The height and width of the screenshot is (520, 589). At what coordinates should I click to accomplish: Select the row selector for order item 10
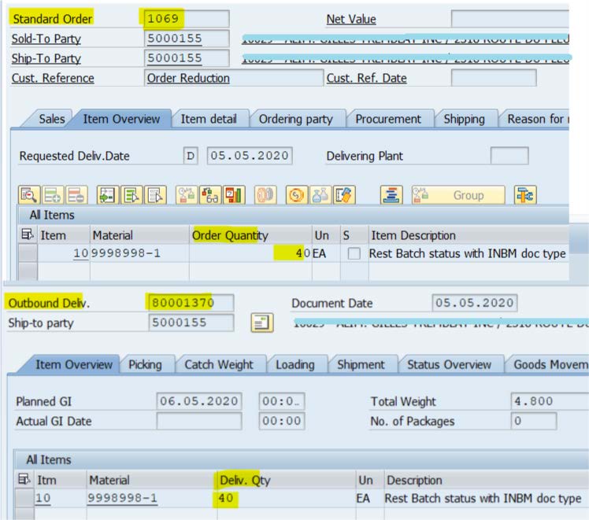pyautogui.click(x=28, y=254)
